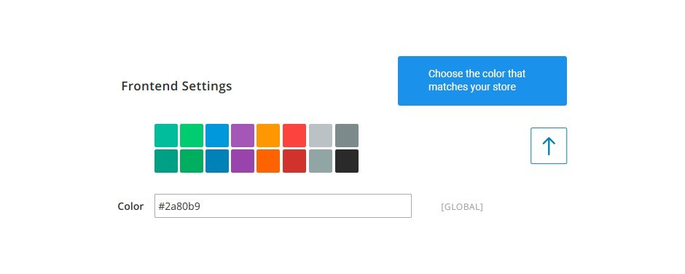Select the yellow-orange color swatch
685x274 pixels.
268,136
